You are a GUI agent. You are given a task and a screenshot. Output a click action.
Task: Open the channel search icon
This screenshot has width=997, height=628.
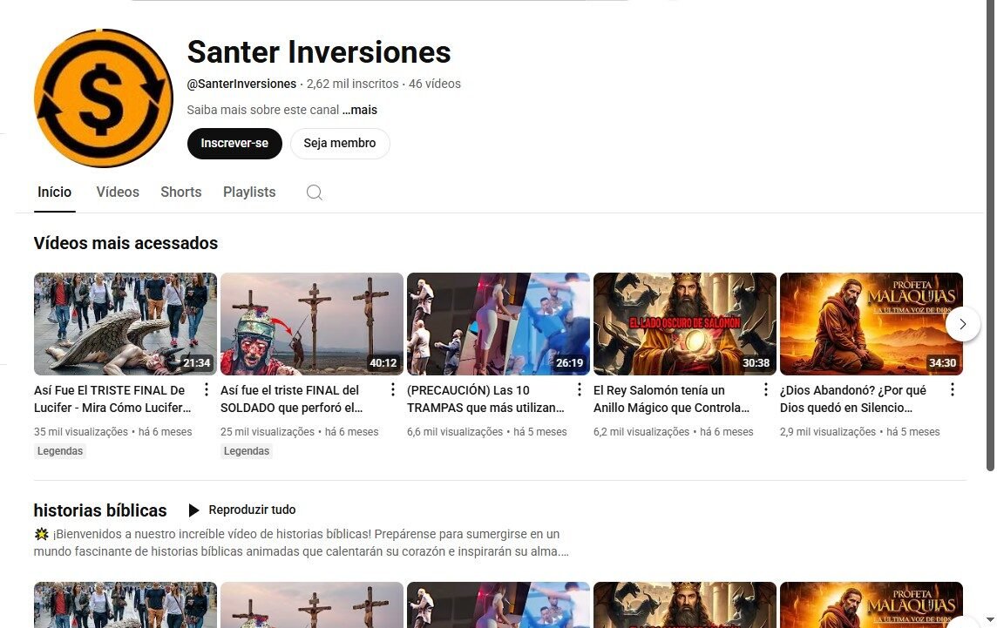[x=314, y=192]
